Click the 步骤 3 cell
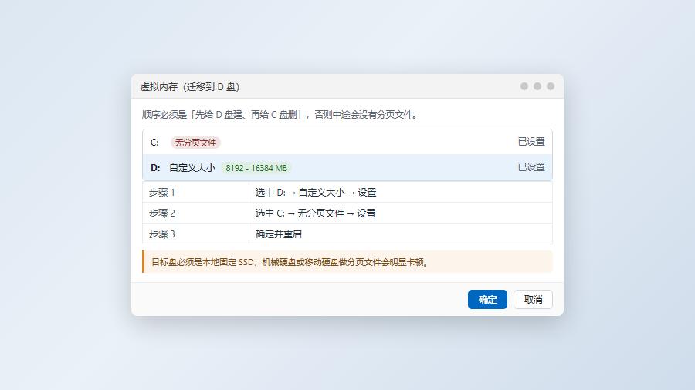Image resolution: width=695 pixels, height=390 pixels. tap(195, 234)
